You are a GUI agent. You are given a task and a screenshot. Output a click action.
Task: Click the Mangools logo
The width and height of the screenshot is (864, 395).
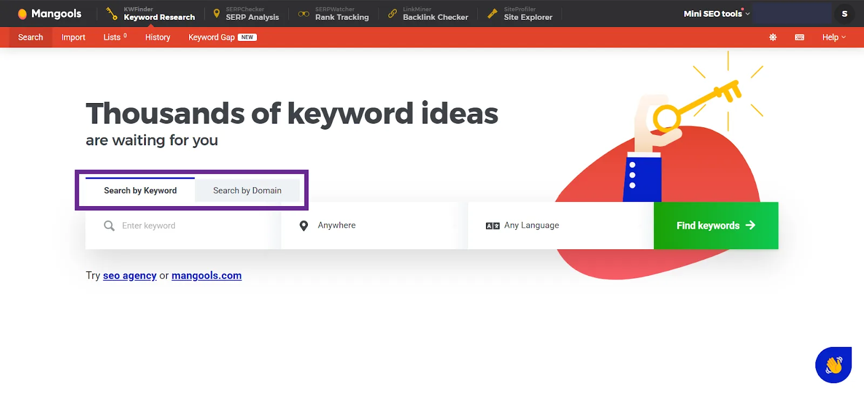[x=50, y=13]
